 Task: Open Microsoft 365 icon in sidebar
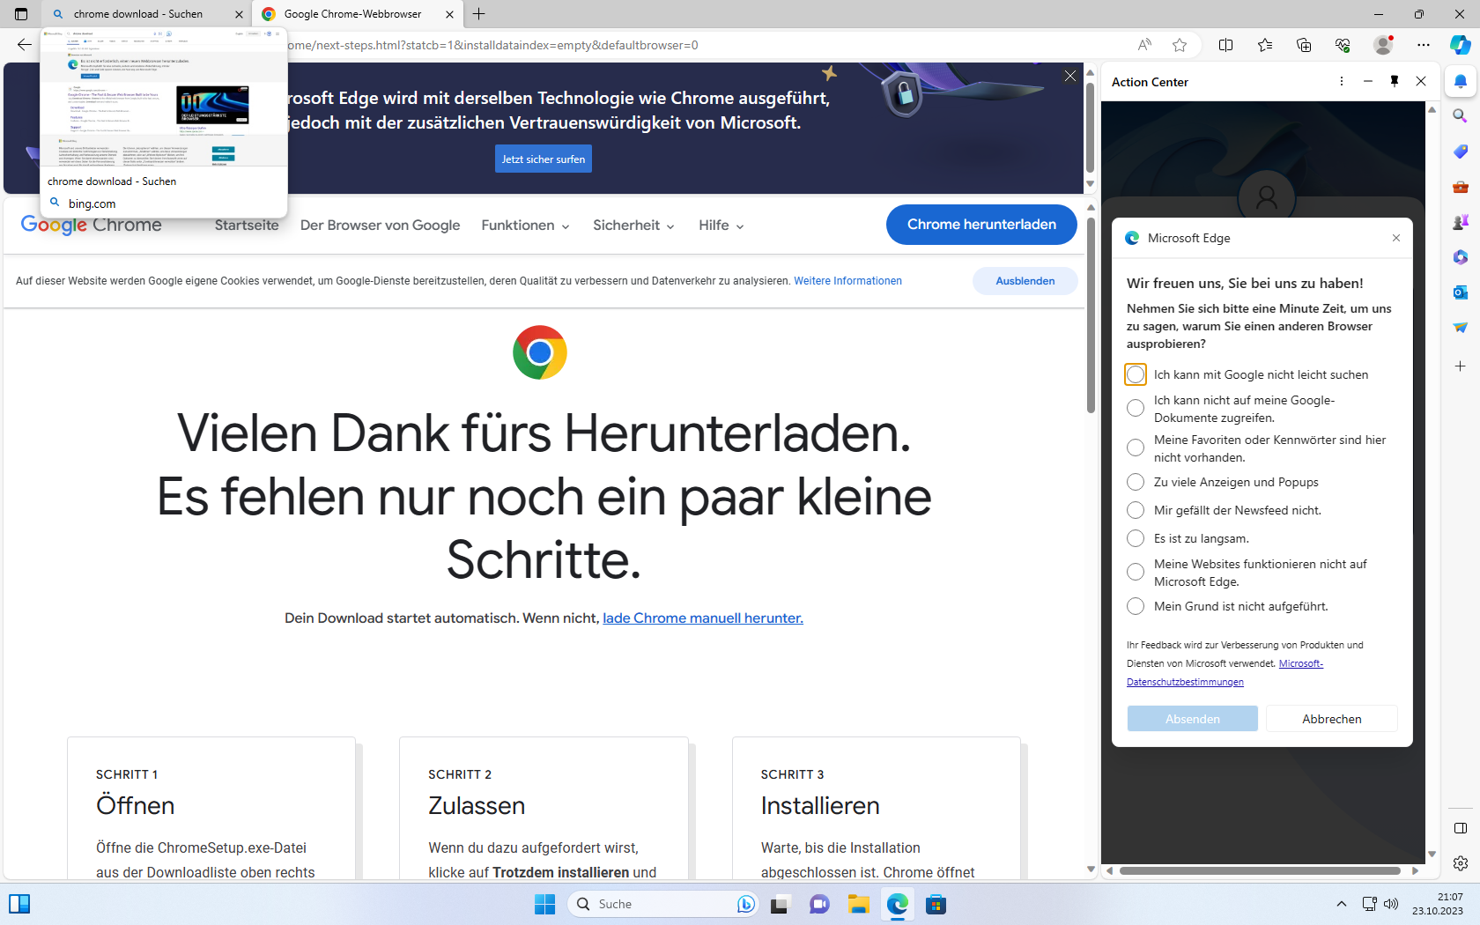pyautogui.click(x=1461, y=257)
